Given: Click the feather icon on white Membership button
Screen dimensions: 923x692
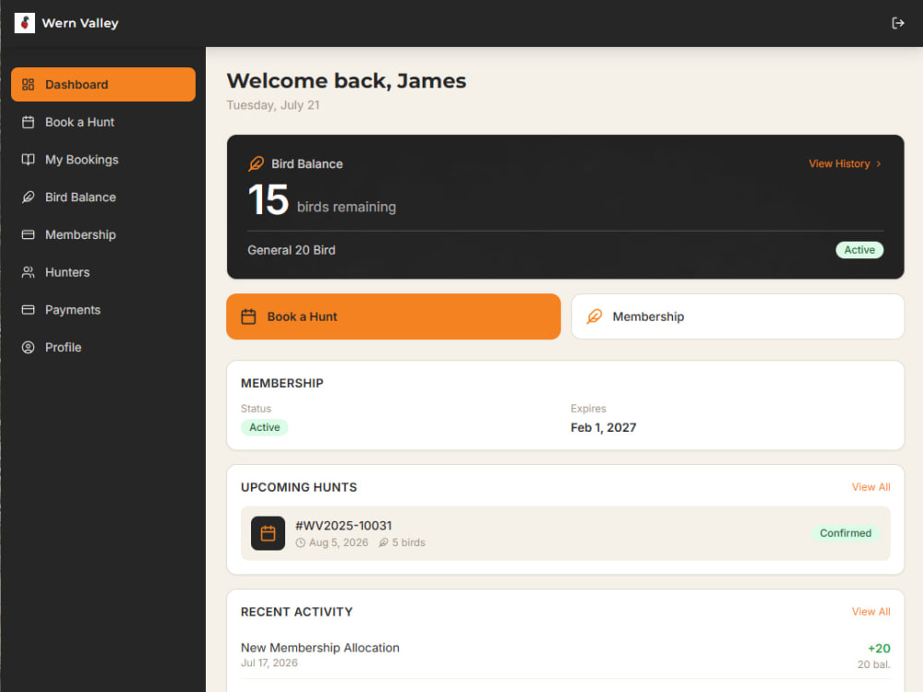Looking at the screenshot, I should click(x=594, y=316).
